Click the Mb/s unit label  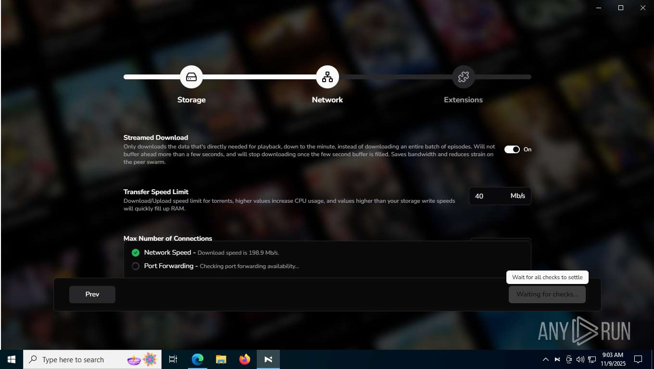pos(518,196)
